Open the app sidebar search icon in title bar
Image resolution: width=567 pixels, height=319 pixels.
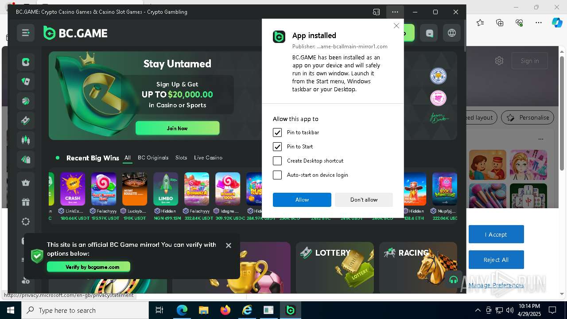377,12
